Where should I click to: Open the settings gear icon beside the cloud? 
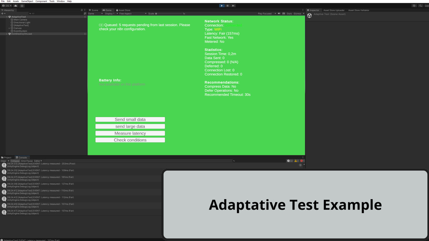22,6
